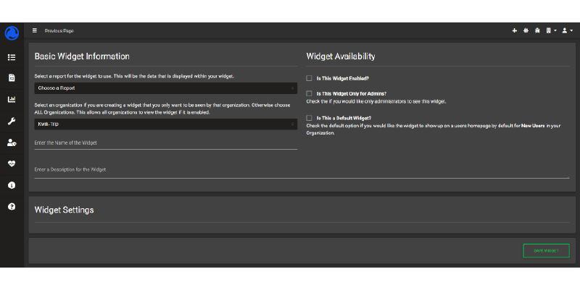
Task: Click the widget name input field
Action: [x=165, y=143]
